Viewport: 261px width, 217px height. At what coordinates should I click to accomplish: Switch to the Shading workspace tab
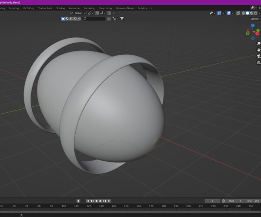point(60,8)
